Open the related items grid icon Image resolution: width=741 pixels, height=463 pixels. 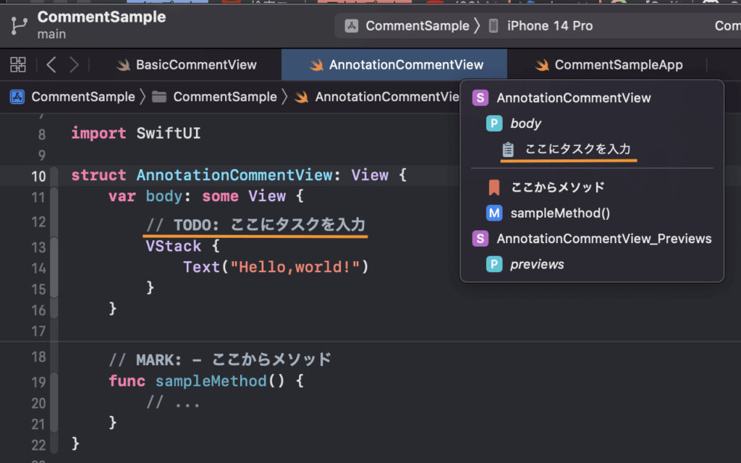pos(18,64)
